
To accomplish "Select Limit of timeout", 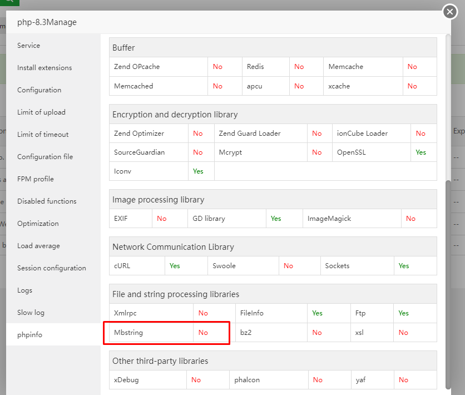I will [x=43, y=135].
